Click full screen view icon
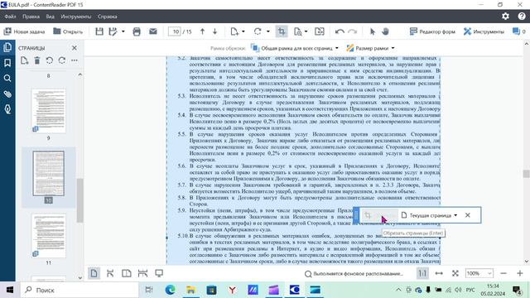Screen dimensions: 530x298 159,273
